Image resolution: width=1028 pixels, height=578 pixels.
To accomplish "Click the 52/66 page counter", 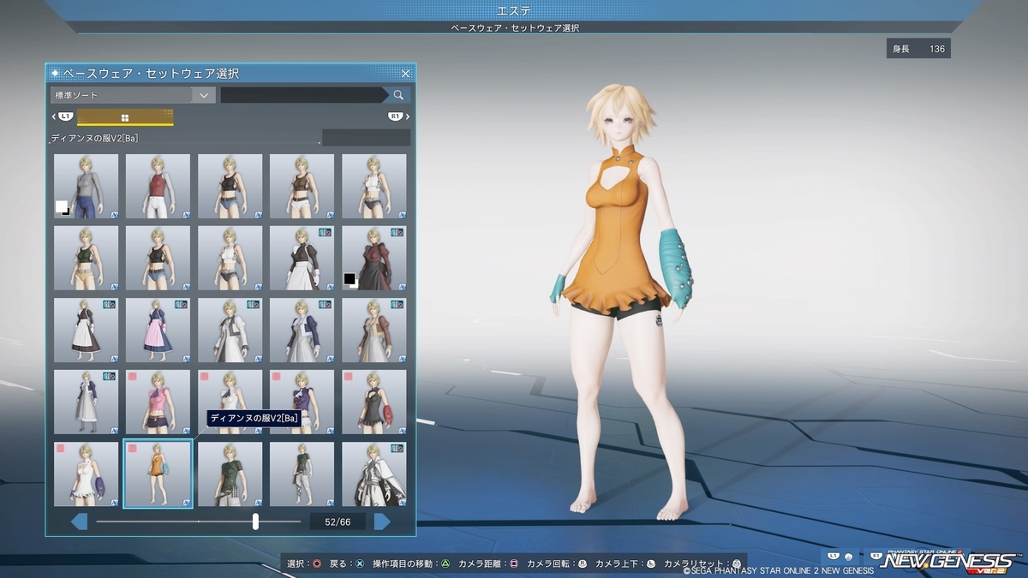I will point(337,521).
